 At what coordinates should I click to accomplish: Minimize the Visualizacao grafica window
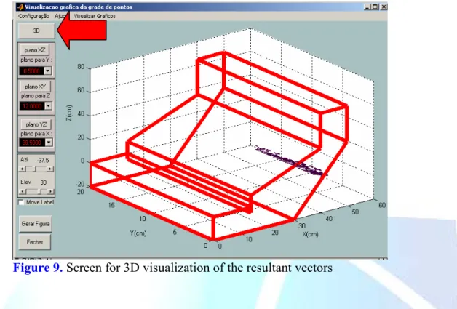367,7
